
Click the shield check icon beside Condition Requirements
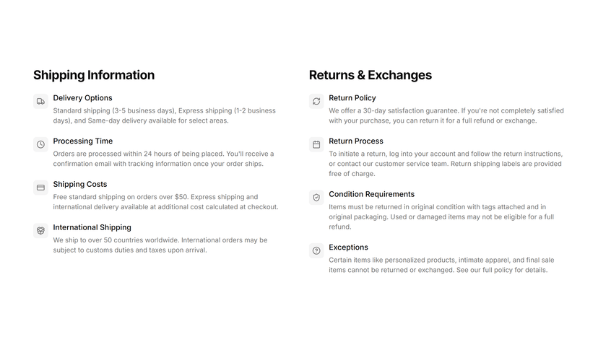(316, 197)
